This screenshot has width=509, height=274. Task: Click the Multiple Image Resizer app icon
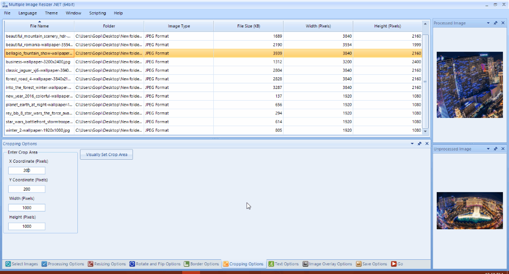tap(5, 5)
